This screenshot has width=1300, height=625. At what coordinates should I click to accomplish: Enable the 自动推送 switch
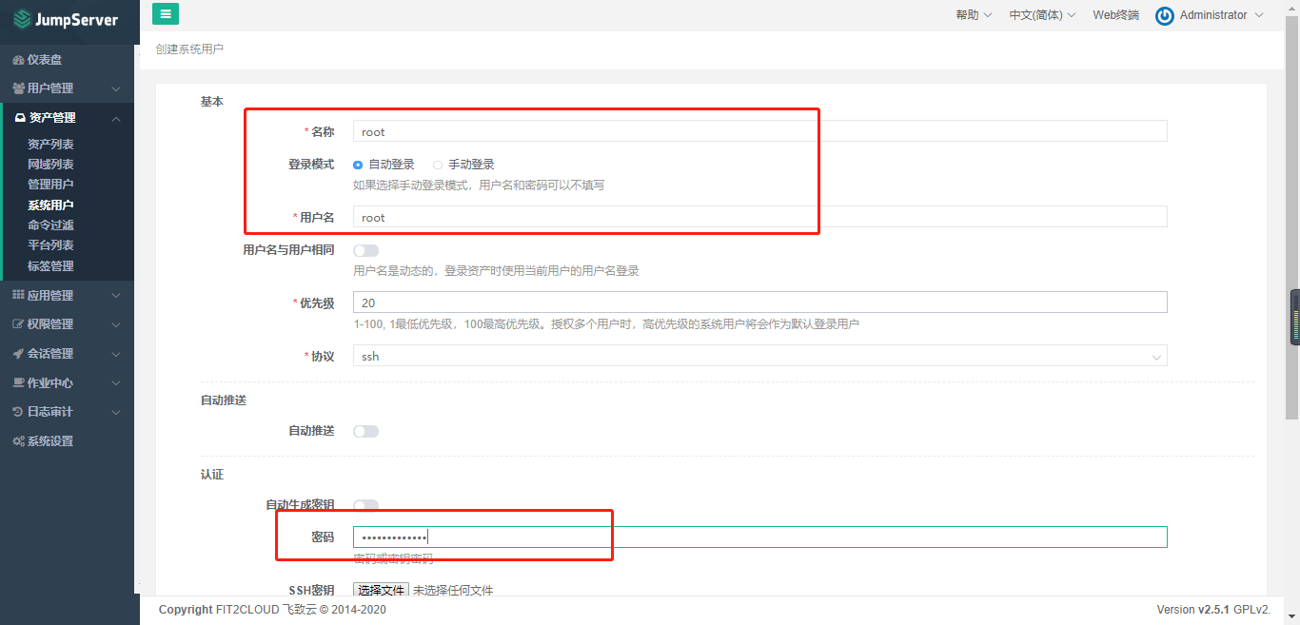click(x=365, y=431)
